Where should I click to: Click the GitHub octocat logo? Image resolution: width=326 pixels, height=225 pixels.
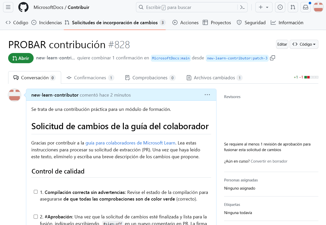pyautogui.click(x=23, y=7)
